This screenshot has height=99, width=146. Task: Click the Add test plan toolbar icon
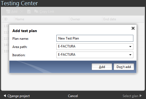click(8, 12)
